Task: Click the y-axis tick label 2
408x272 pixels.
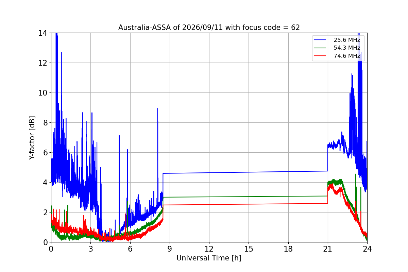Action: pyautogui.click(x=45, y=213)
